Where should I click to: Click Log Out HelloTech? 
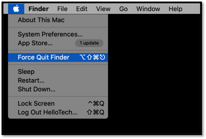click(47, 112)
